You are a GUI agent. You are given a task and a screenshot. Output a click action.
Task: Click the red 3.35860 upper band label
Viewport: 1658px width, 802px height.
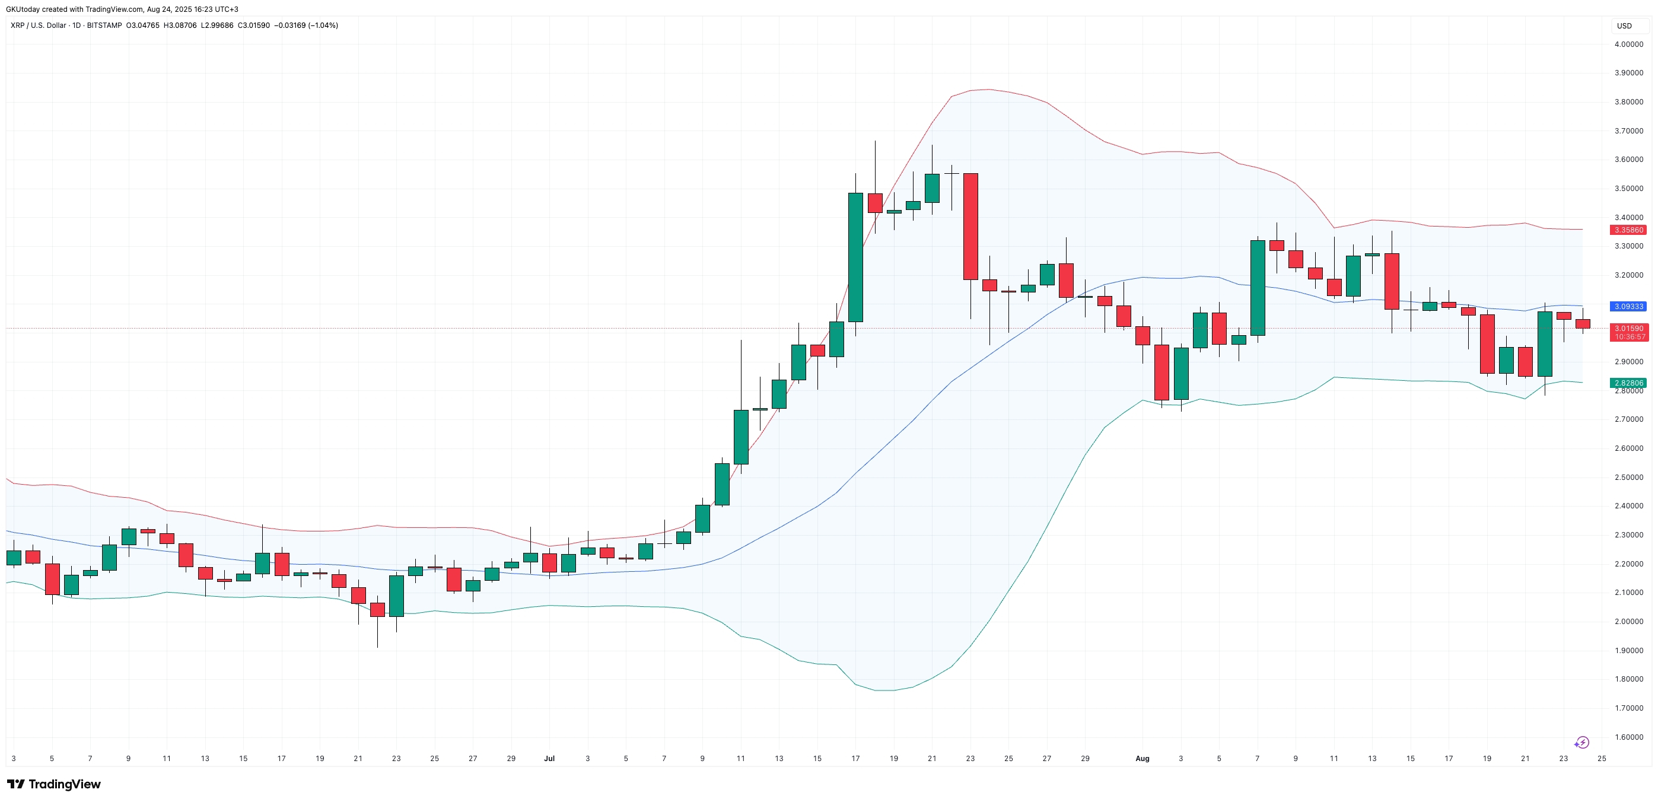(1628, 230)
